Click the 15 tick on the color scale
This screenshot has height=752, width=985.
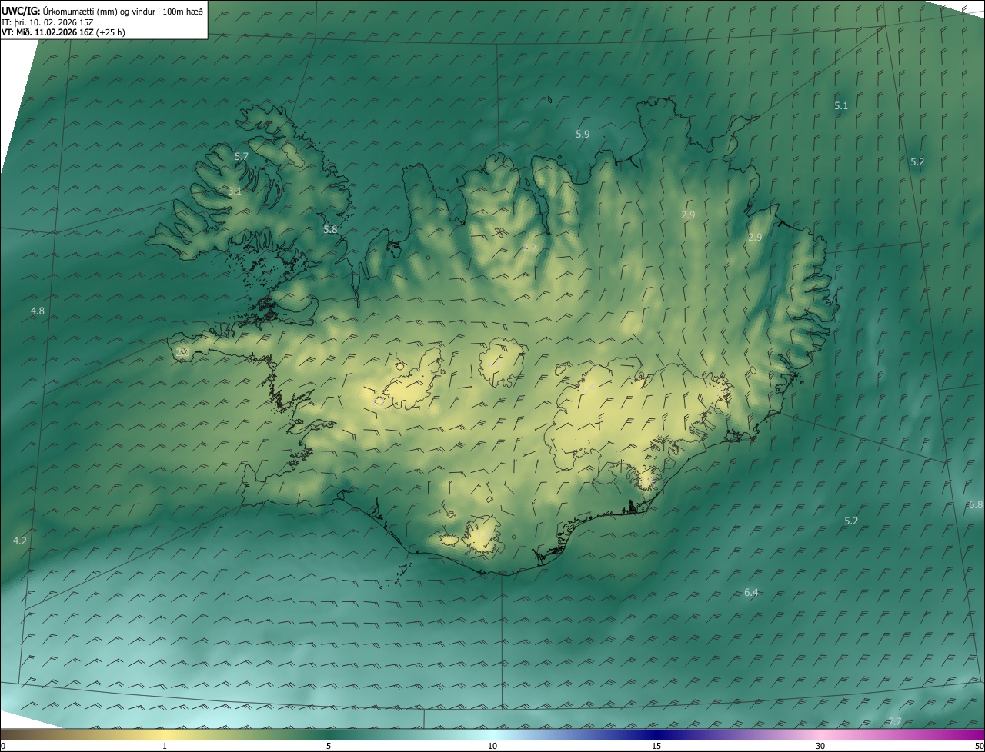pyautogui.click(x=656, y=746)
